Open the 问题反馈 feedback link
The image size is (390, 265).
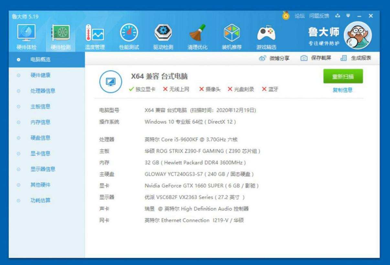pos(319,16)
